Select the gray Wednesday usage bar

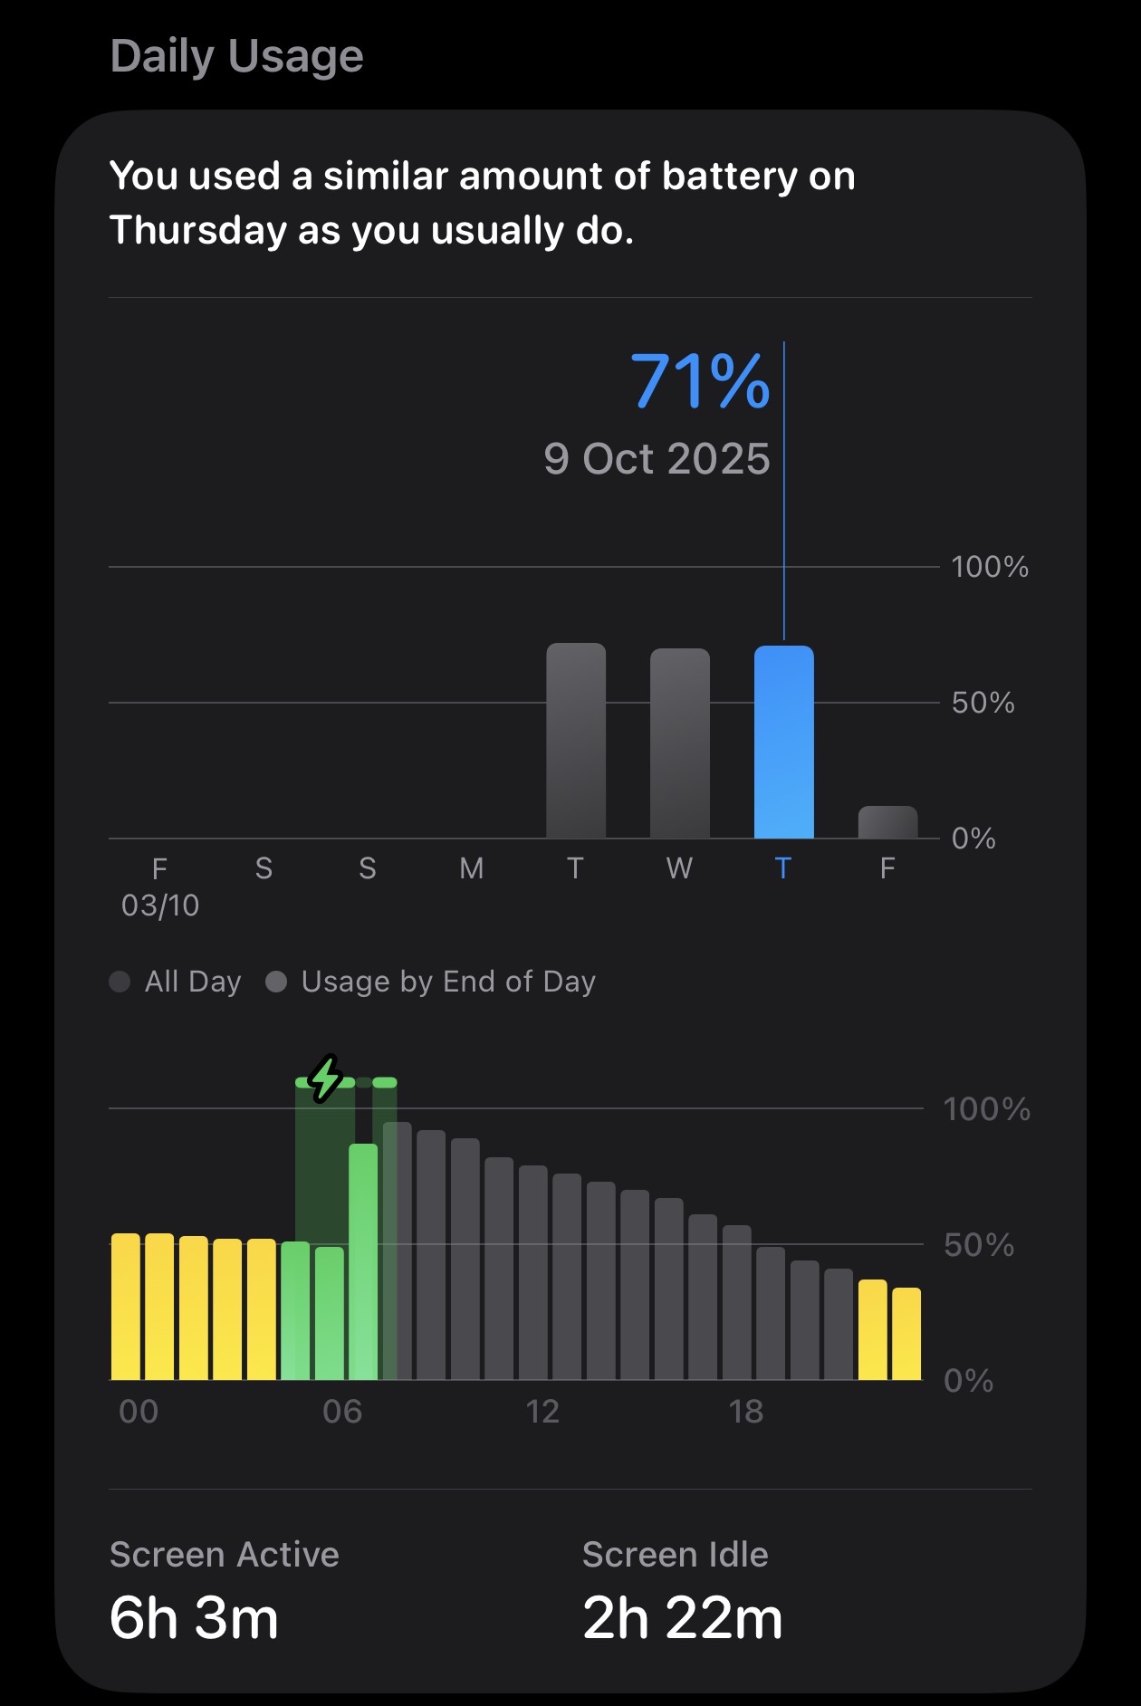679,744
